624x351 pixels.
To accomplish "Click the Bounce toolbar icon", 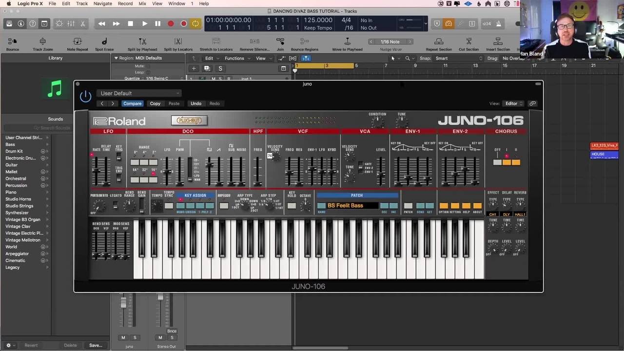I will [13, 44].
